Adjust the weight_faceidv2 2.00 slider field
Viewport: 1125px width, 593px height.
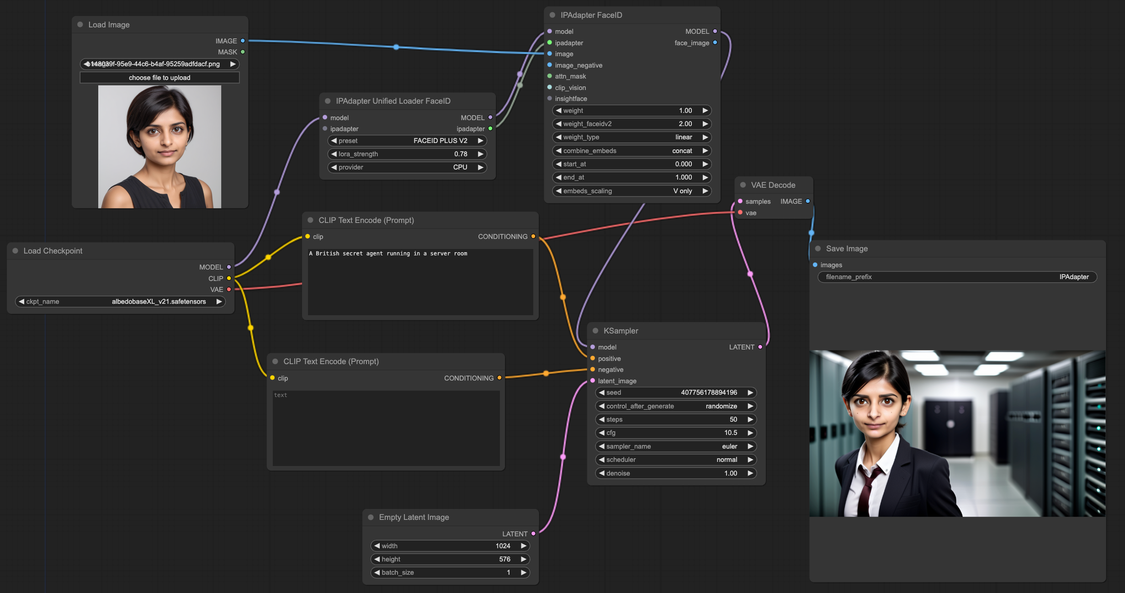(632, 124)
